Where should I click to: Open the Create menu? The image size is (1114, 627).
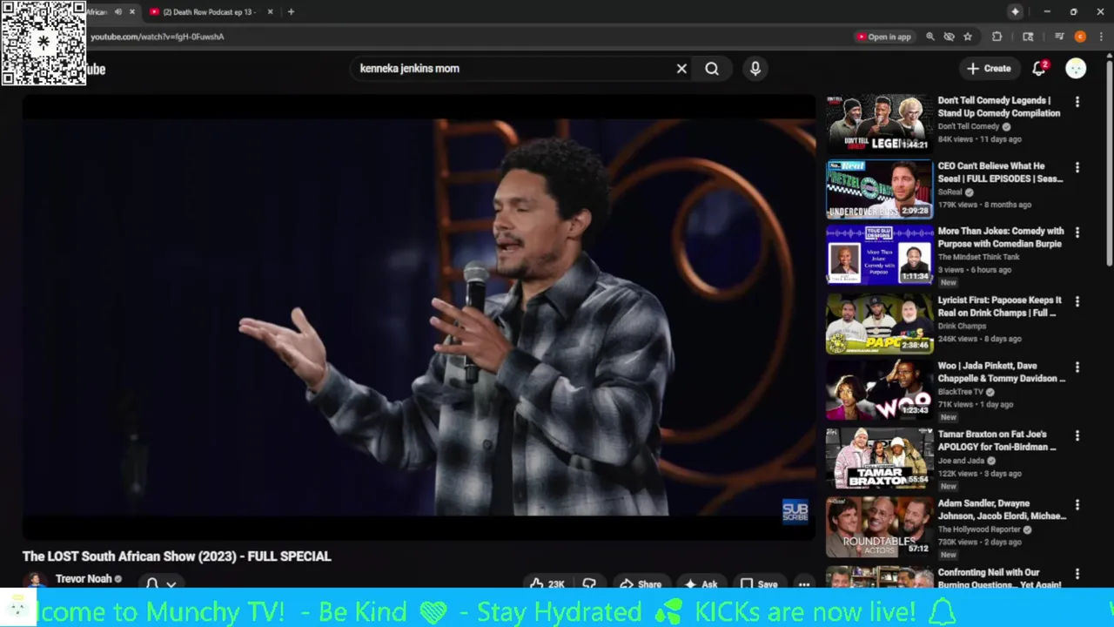click(989, 69)
